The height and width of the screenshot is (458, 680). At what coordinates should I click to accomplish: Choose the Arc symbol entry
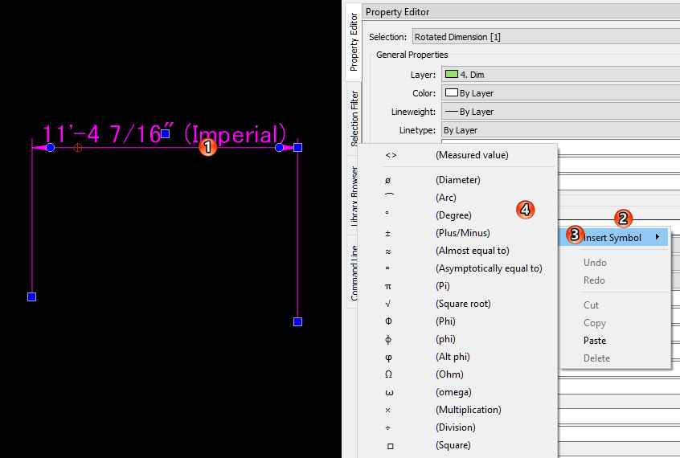457,198
